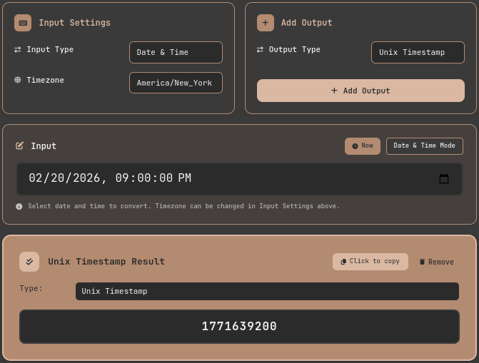
Task: Click the plus icon beside Add Output heading
Action: [265, 23]
